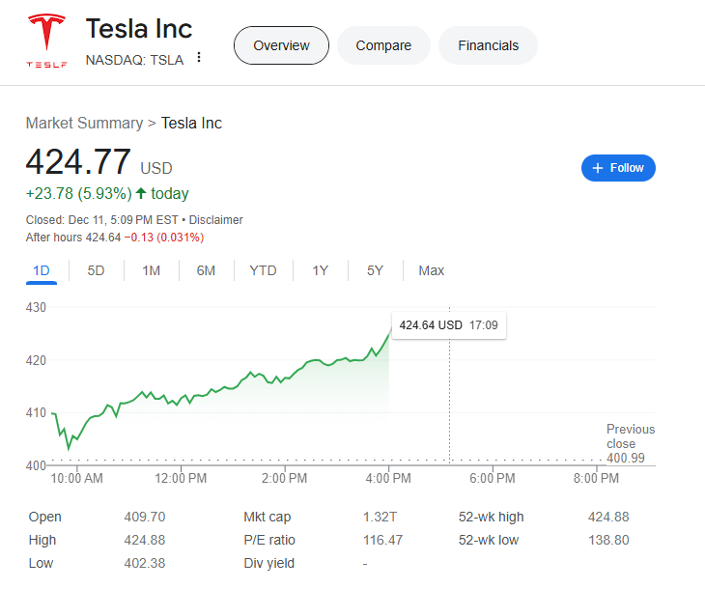705x589 pixels.
Task: Open the Disclaimer link
Action: (216, 220)
